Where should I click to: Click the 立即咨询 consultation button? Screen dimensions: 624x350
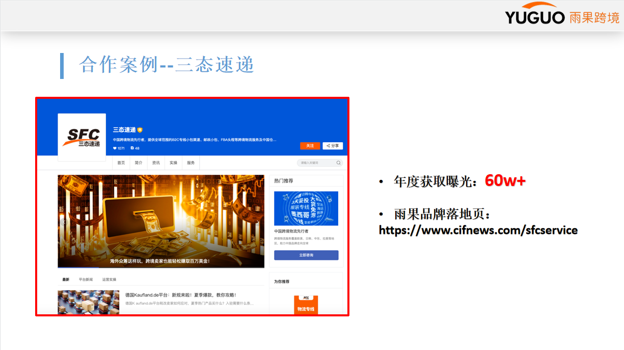tap(306, 255)
